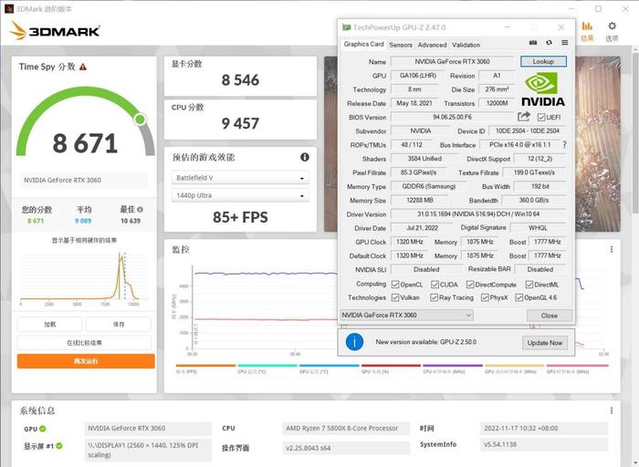
Task: Open GPU selector dropdown NVIDIA GeForce RTX 3060
Action: point(406,315)
